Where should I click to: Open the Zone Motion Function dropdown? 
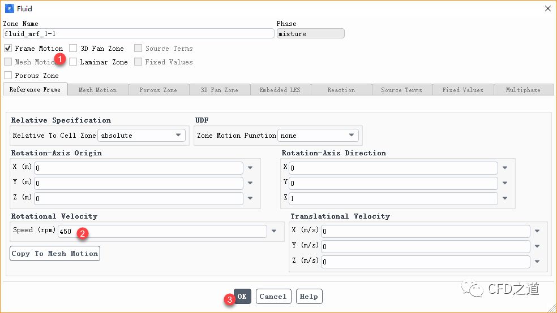[318, 136]
